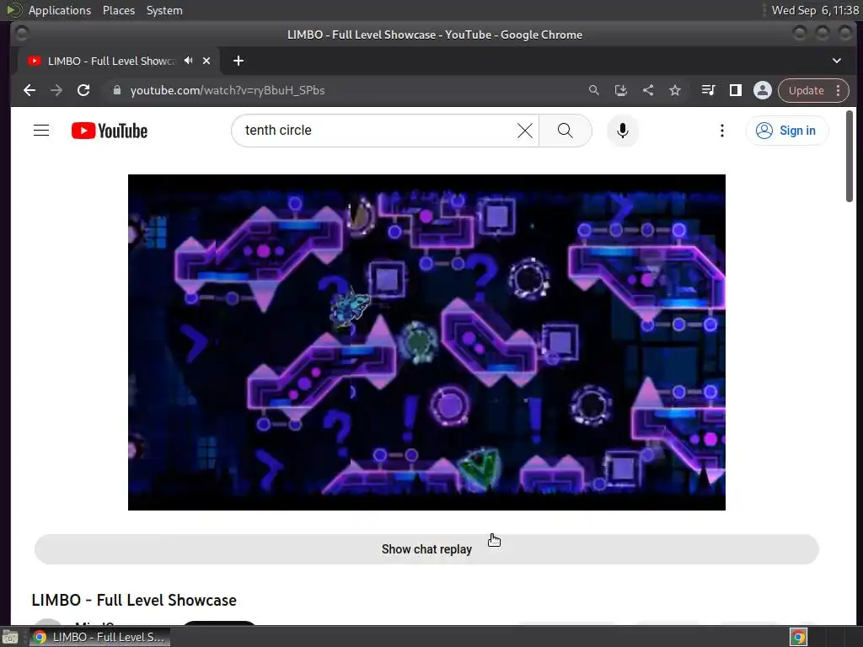Click the page vertical scrollbar thumb

850,156
